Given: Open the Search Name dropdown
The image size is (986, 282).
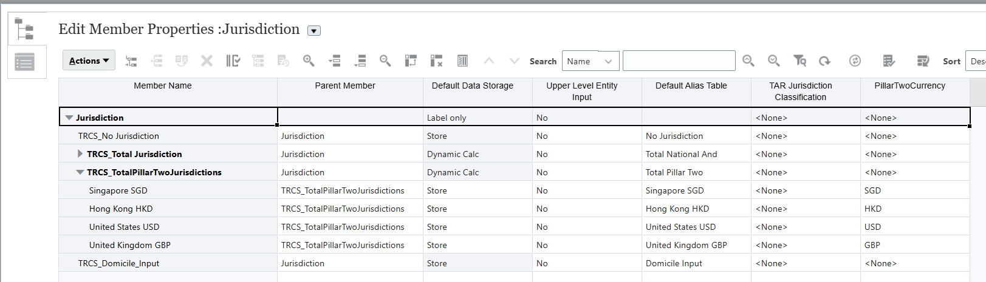Looking at the screenshot, I should click(591, 61).
